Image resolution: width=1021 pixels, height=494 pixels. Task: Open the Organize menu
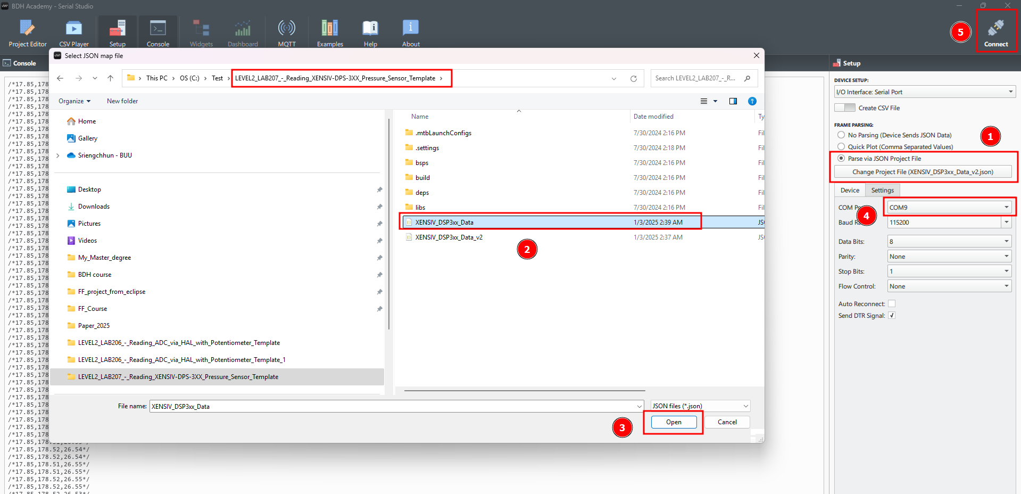pos(74,101)
